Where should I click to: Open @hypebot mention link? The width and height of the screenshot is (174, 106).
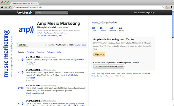(x=30, y=78)
